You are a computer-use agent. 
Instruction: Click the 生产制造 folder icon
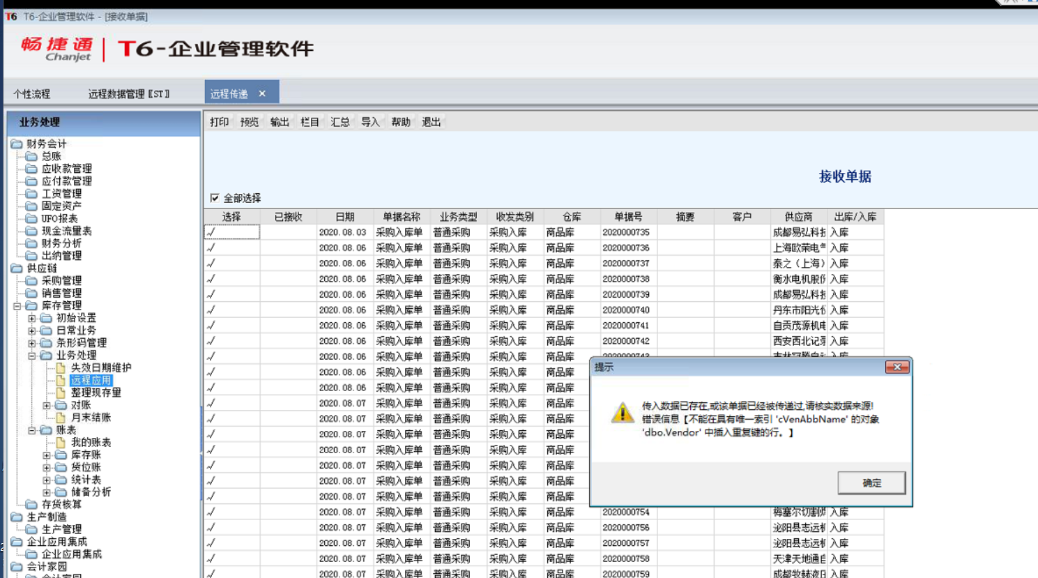[x=17, y=517]
